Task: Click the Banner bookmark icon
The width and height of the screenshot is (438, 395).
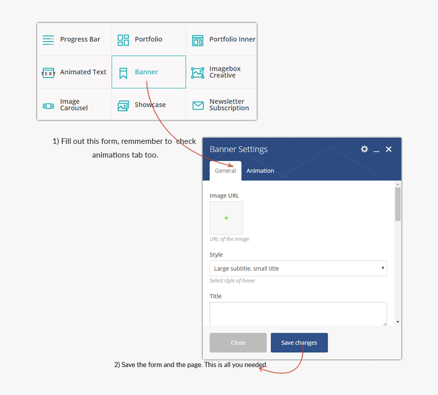Action: coord(123,73)
